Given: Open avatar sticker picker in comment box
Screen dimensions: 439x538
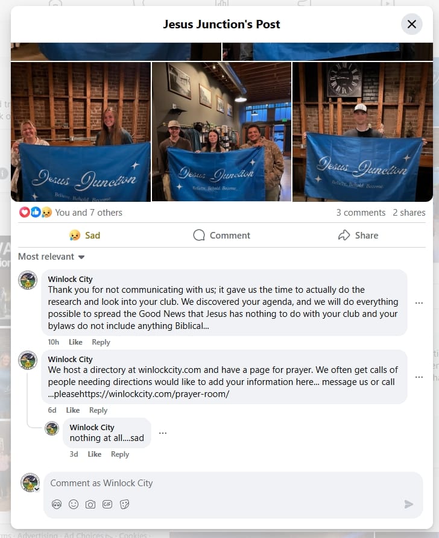Looking at the screenshot, I should 57,504.
